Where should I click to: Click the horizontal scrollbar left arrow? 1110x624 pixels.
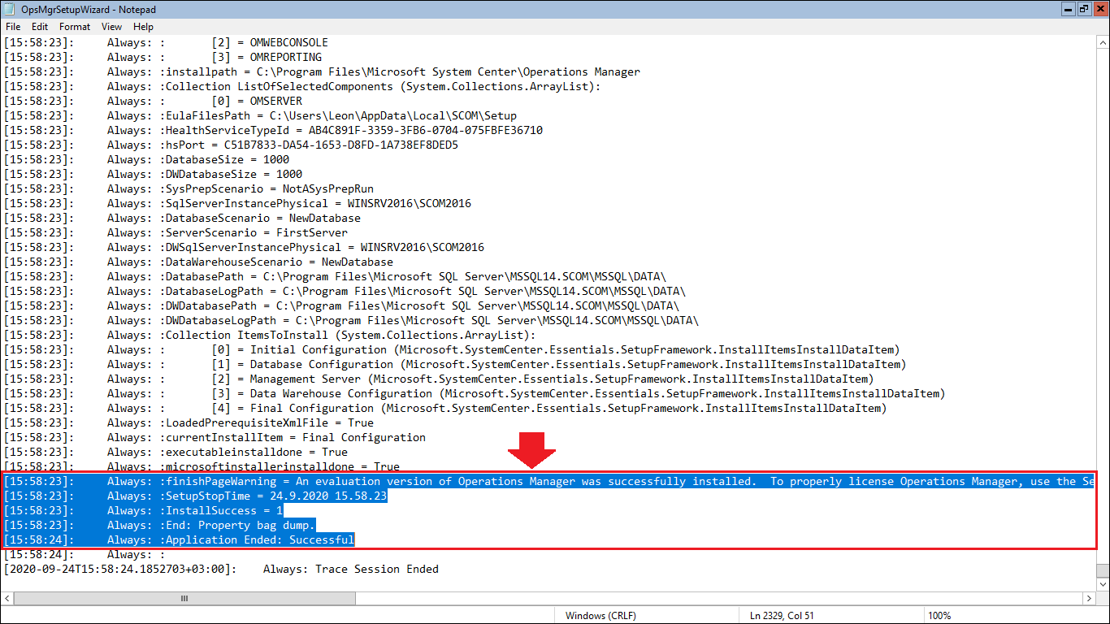pyautogui.click(x=7, y=598)
